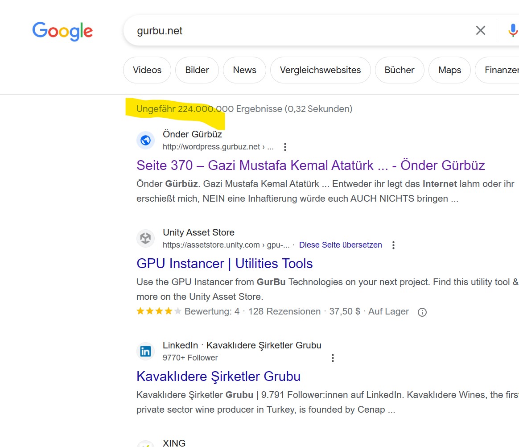Click the assetstore.unity.com URL text

pyautogui.click(x=226, y=245)
